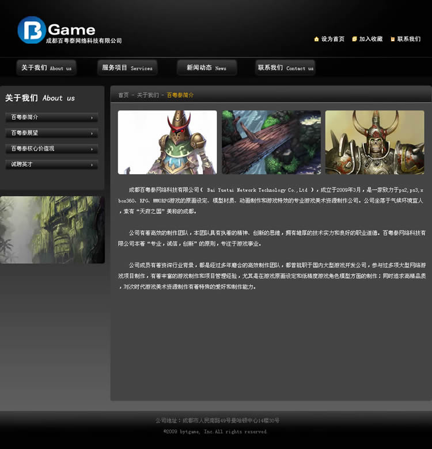Click the small icon beside top-right 联系我们
Viewport: 432px width, 449px height.
point(393,39)
